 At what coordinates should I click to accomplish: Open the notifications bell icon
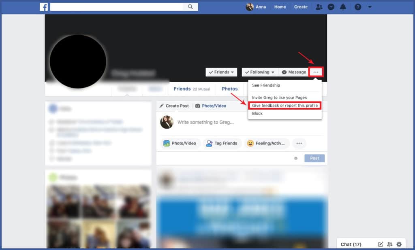click(343, 7)
